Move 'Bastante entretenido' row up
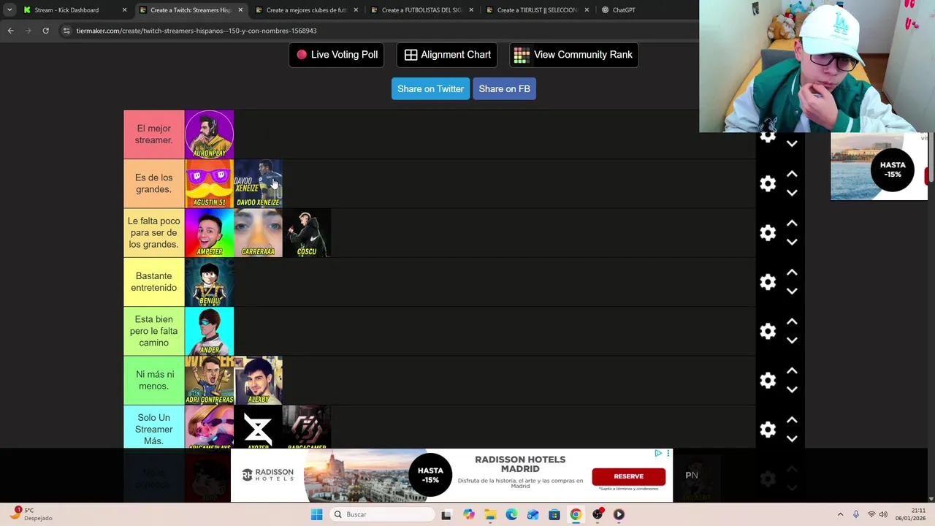 pyautogui.click(x=792, y=272)
